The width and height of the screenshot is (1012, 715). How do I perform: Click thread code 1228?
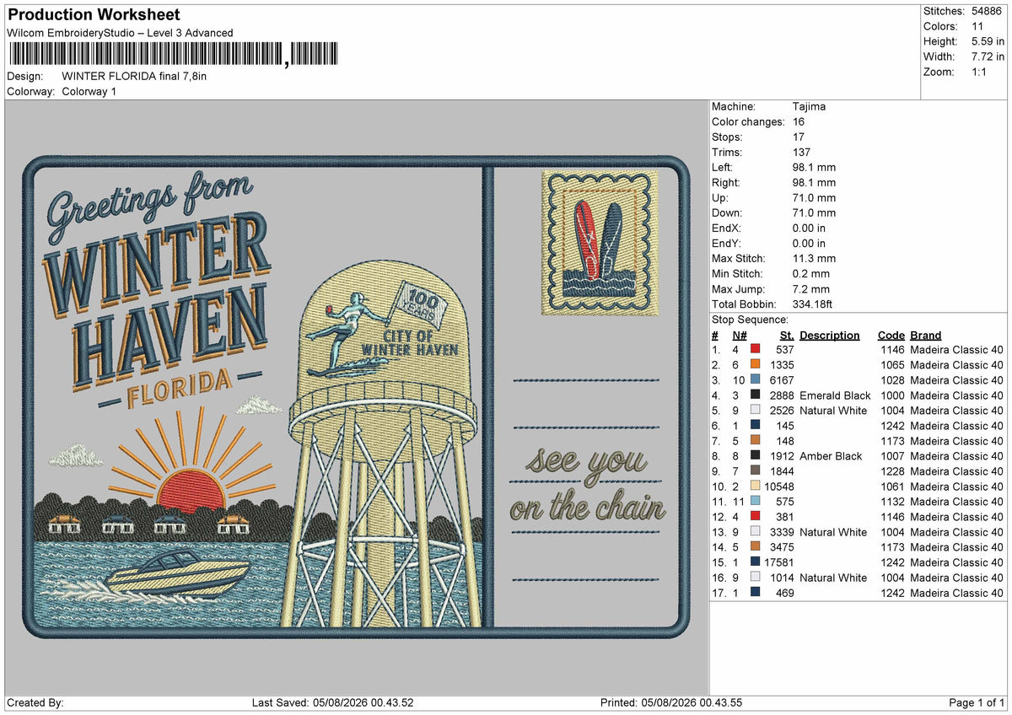(x=892, y=470)
